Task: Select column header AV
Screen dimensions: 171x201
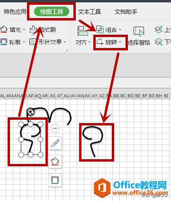Action: [x=73, y=96]
